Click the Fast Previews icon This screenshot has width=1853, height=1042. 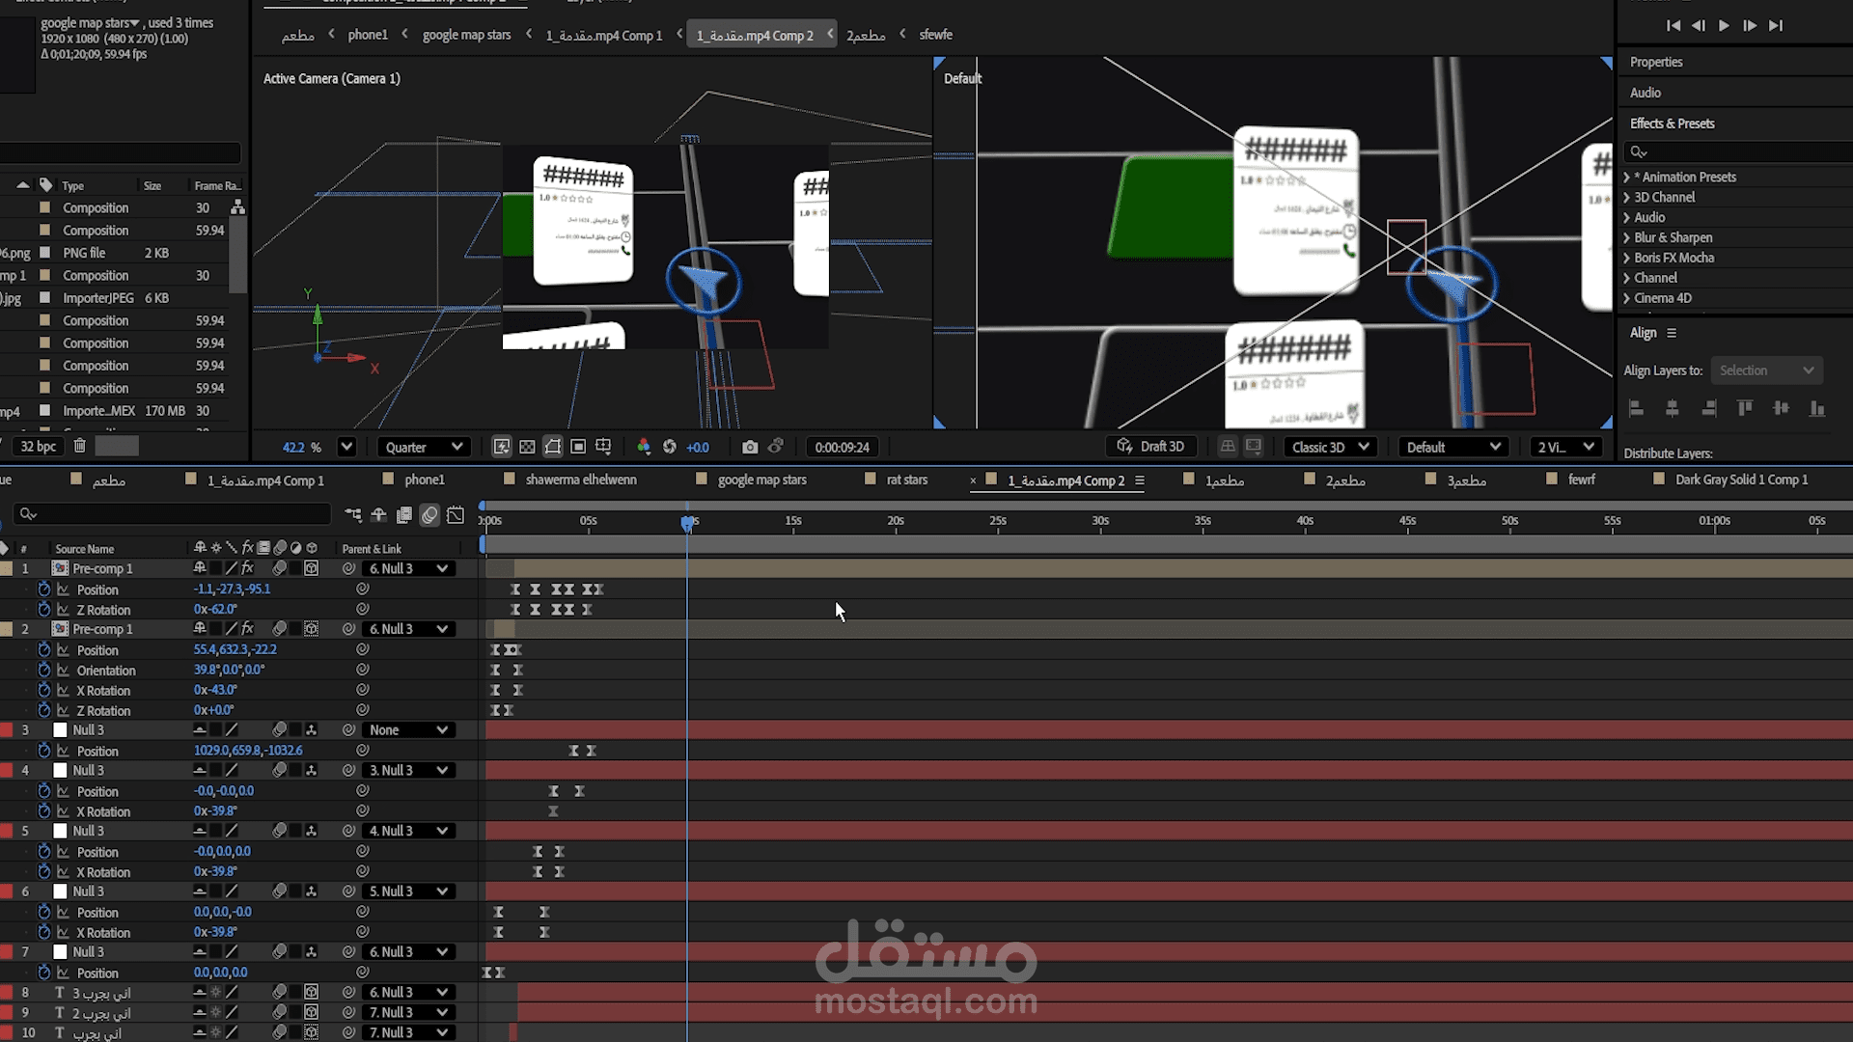pos(501,447)
